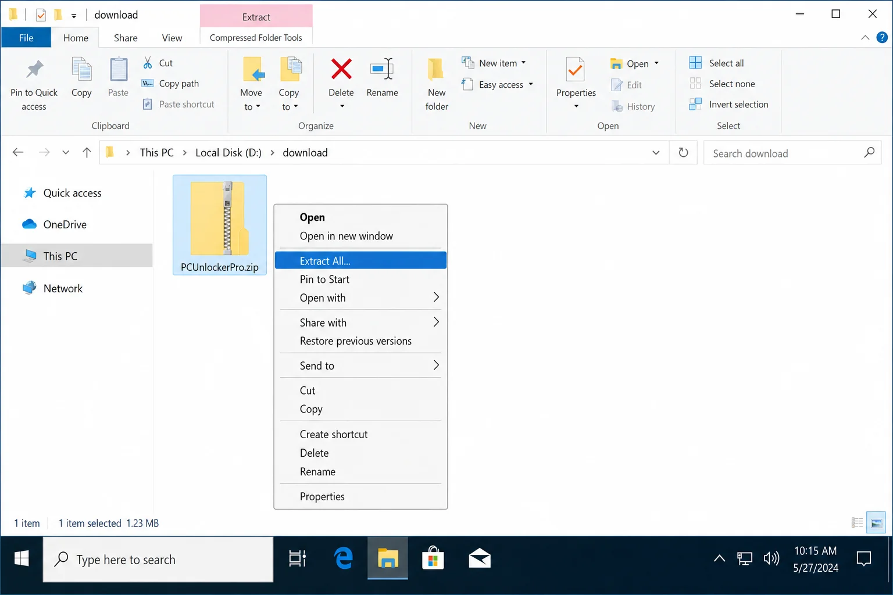Image resolution: width=893 pixels, height=595 pixels.
Task: Open the Windows Start menu
Action: point(22,559)
